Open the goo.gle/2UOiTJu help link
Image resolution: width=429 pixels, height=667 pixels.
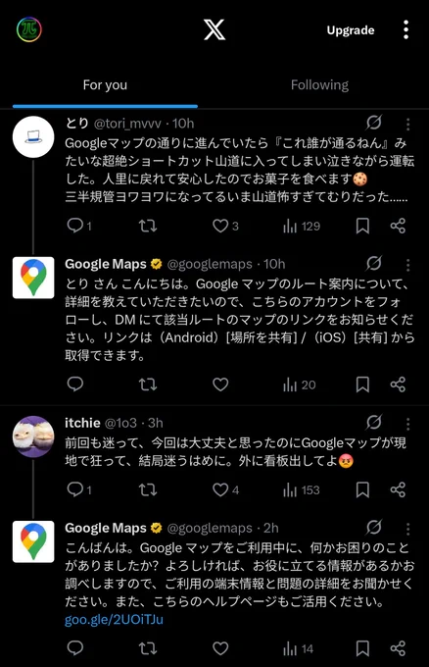point(114,619)
